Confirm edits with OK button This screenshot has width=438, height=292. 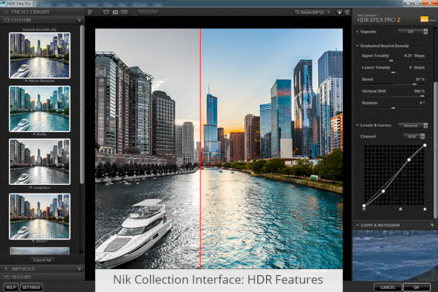point(416,287)
